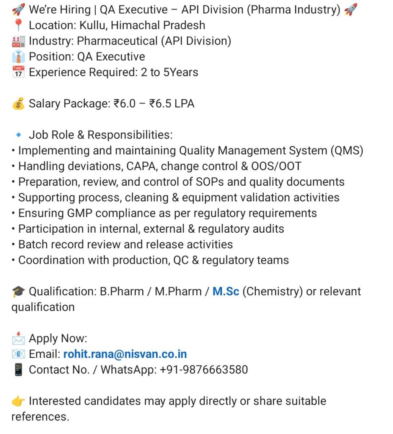Click the rocket emoji after "(Pharma Industry)"
This screenshot has height=434, width=393.
click(x=351, y=9)
